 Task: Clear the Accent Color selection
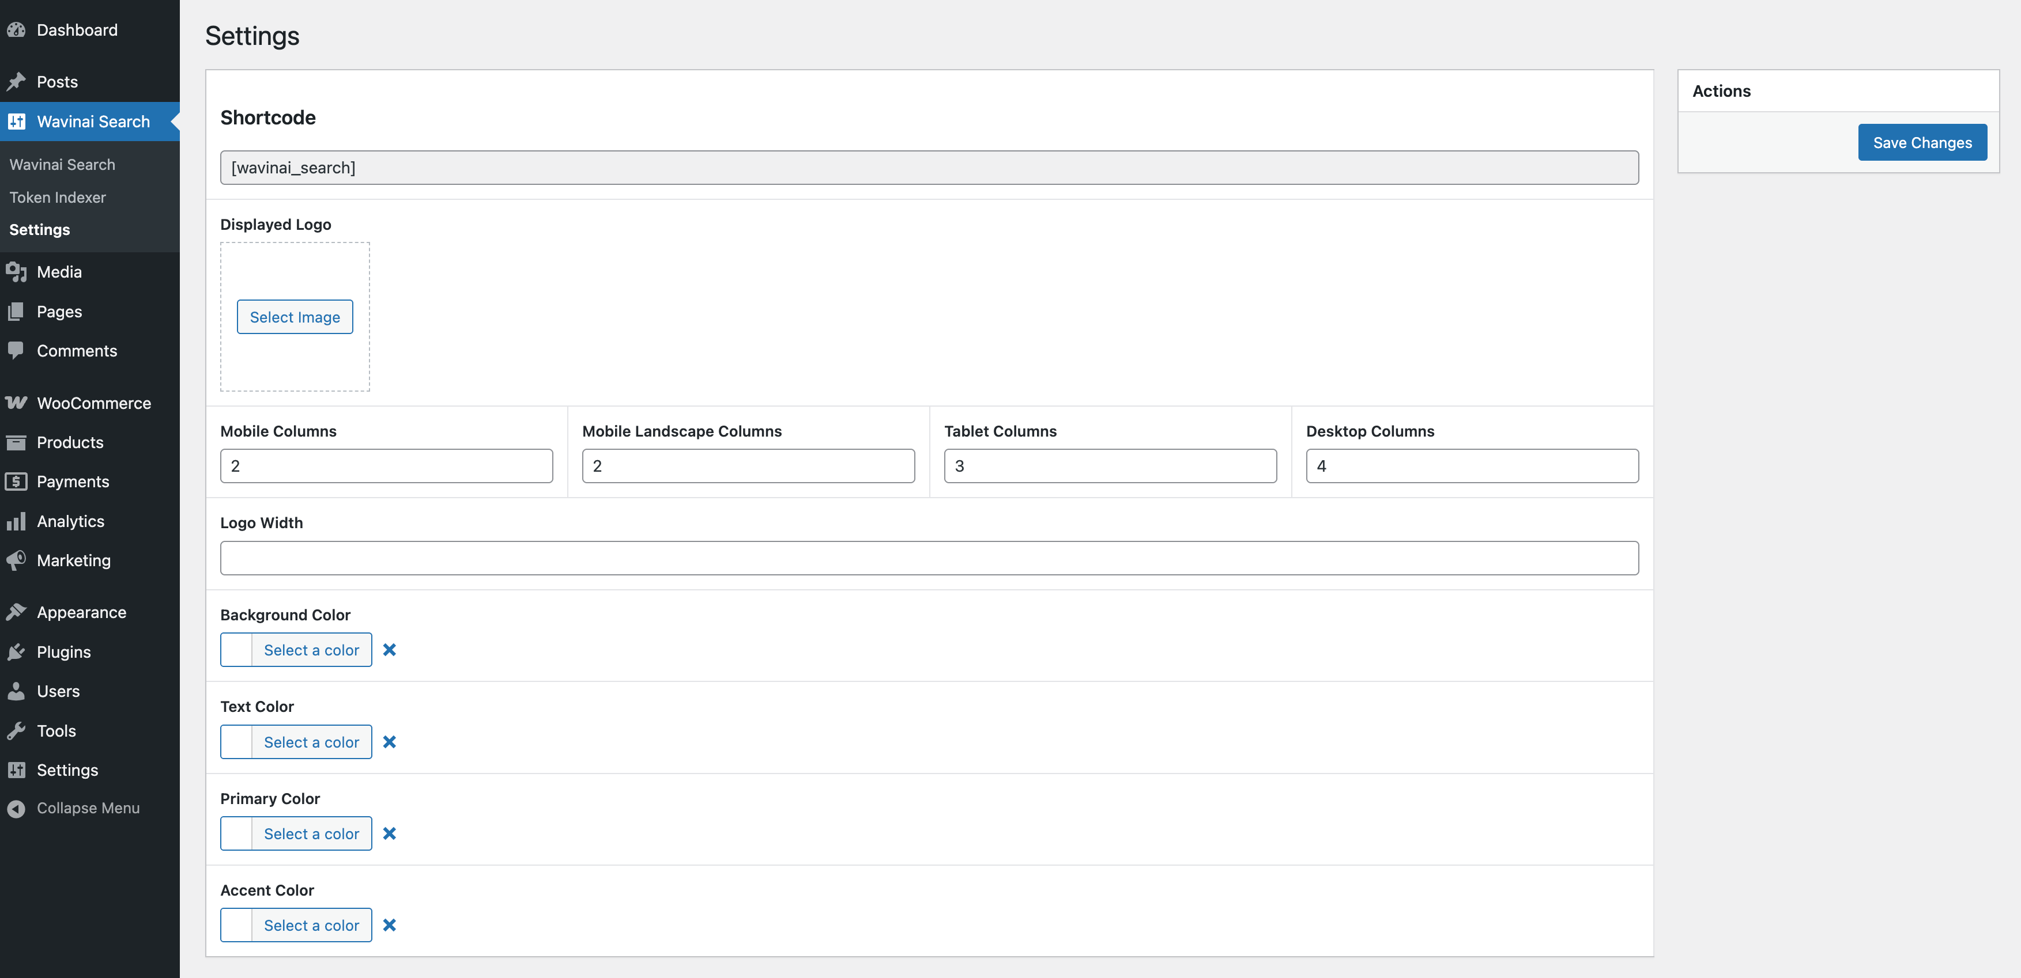coord(389,924)
